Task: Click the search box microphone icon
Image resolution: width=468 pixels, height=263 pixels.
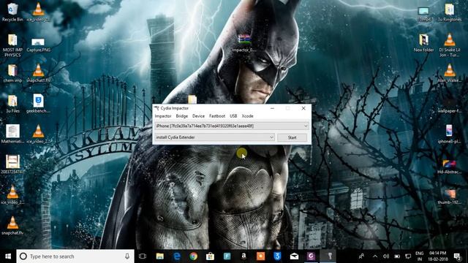Action: click(127, 256)
